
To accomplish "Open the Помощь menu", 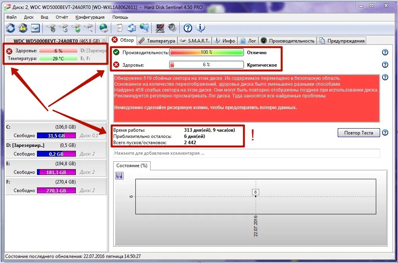I will click(120, 17).
